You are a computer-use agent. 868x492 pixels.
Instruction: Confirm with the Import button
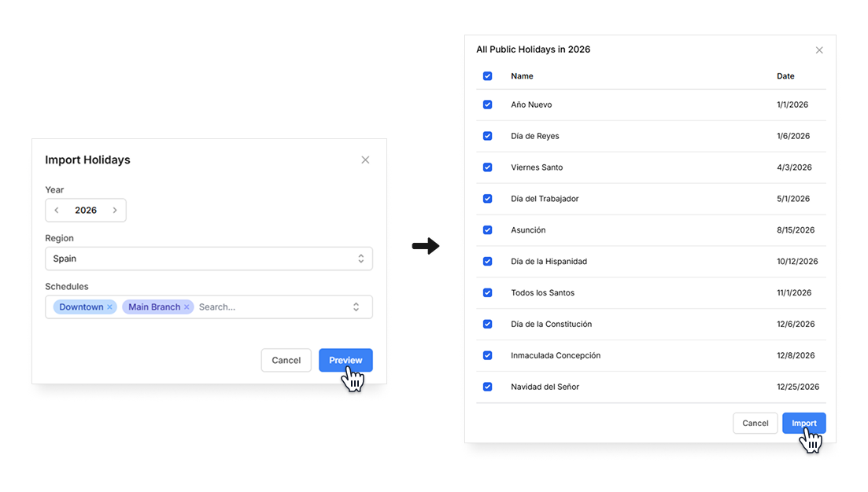click(x=803, y=423)
